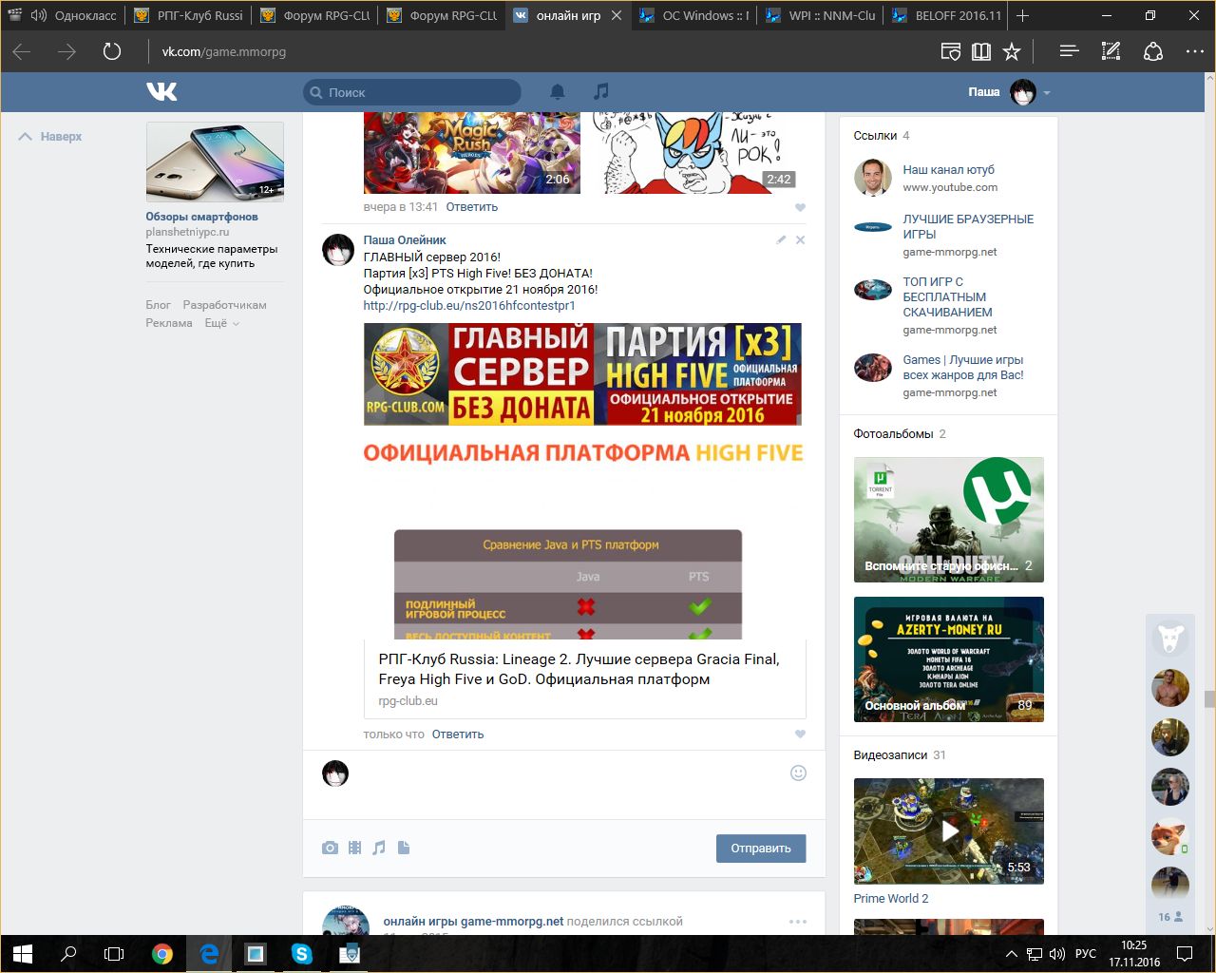Click the VK logo icon
The height and width of the screenshot is (973, 1216).
click(161, 91)
